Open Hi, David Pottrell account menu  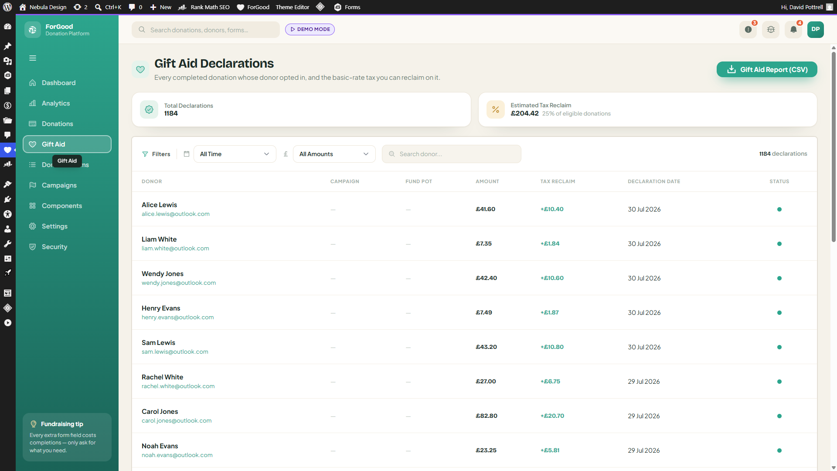807,7
